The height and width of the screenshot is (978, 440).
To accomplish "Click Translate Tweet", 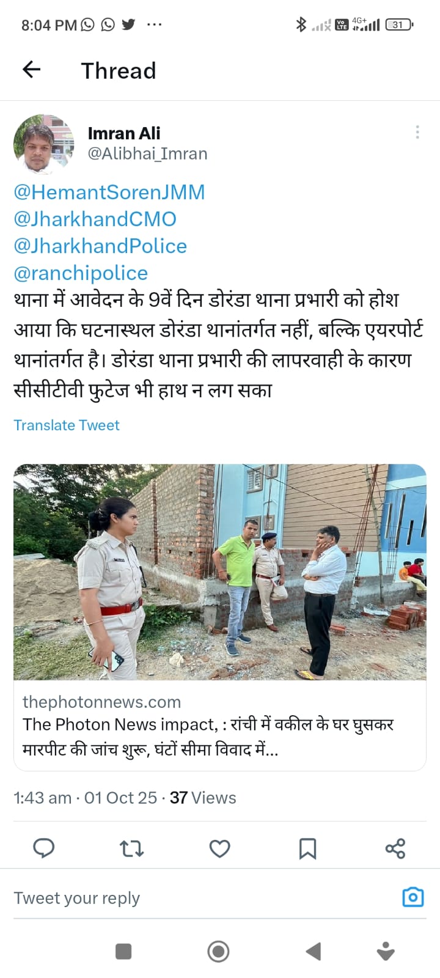I will (x=67, y=425).
